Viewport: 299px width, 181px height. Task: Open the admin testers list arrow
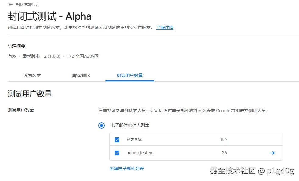click(272, 153)
